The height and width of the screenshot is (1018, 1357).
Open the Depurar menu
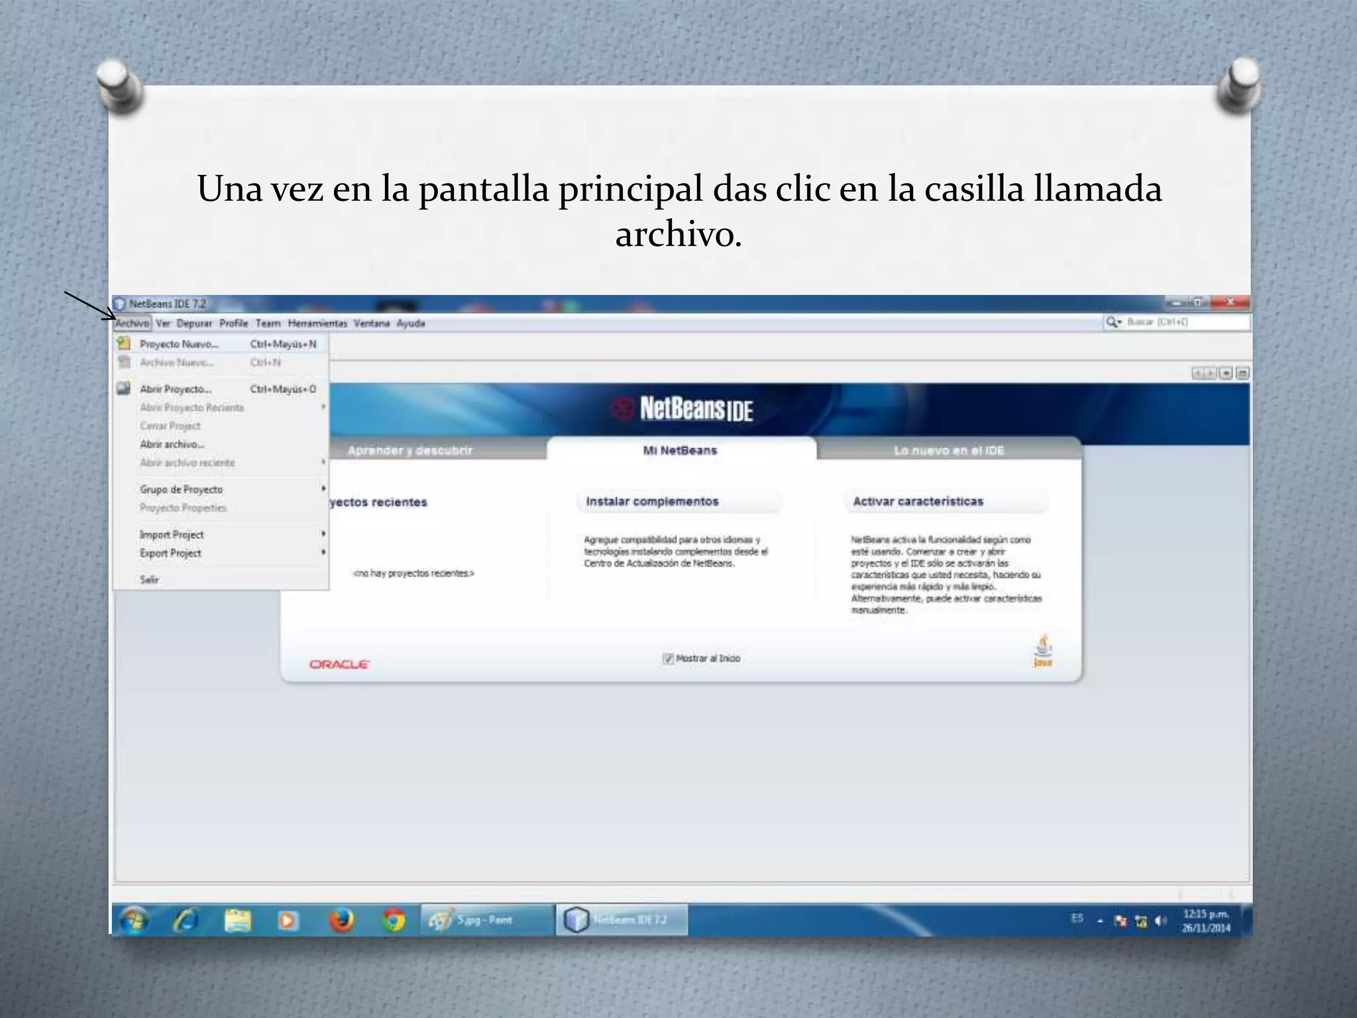click(194, 323)
